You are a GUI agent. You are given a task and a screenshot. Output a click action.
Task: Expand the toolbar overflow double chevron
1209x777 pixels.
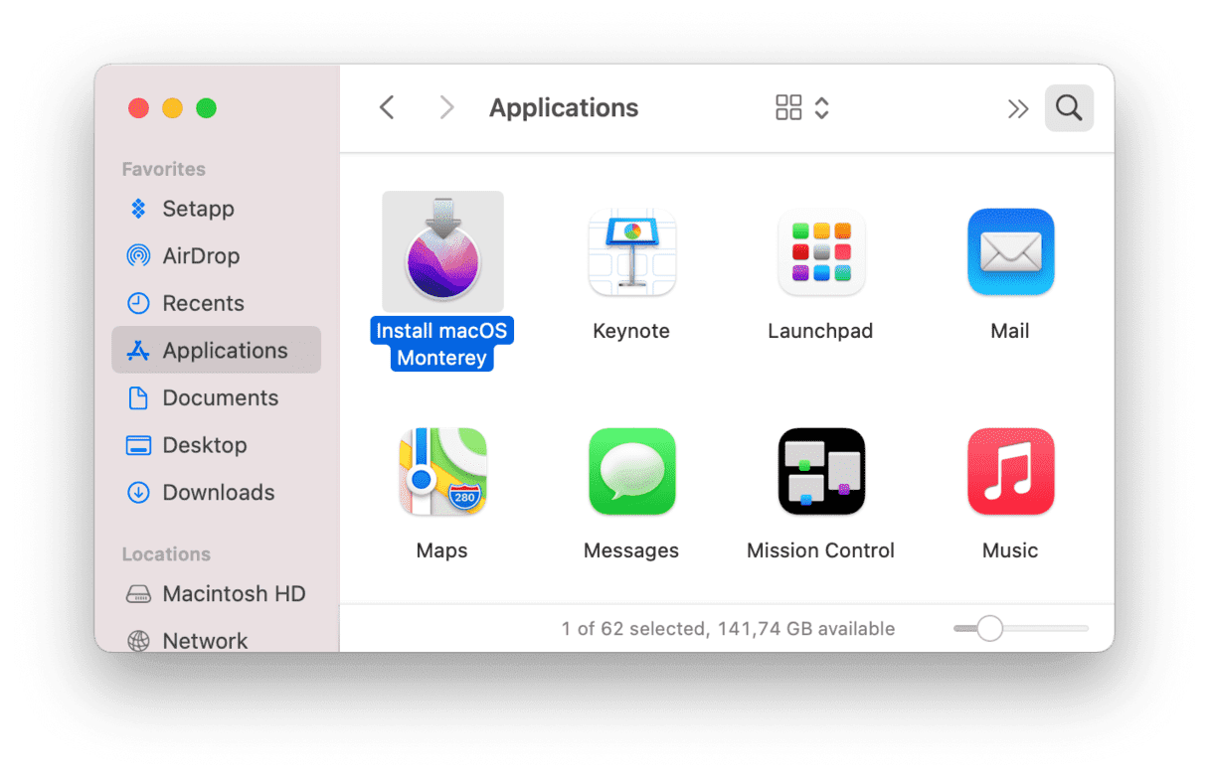pos(1017,108)
